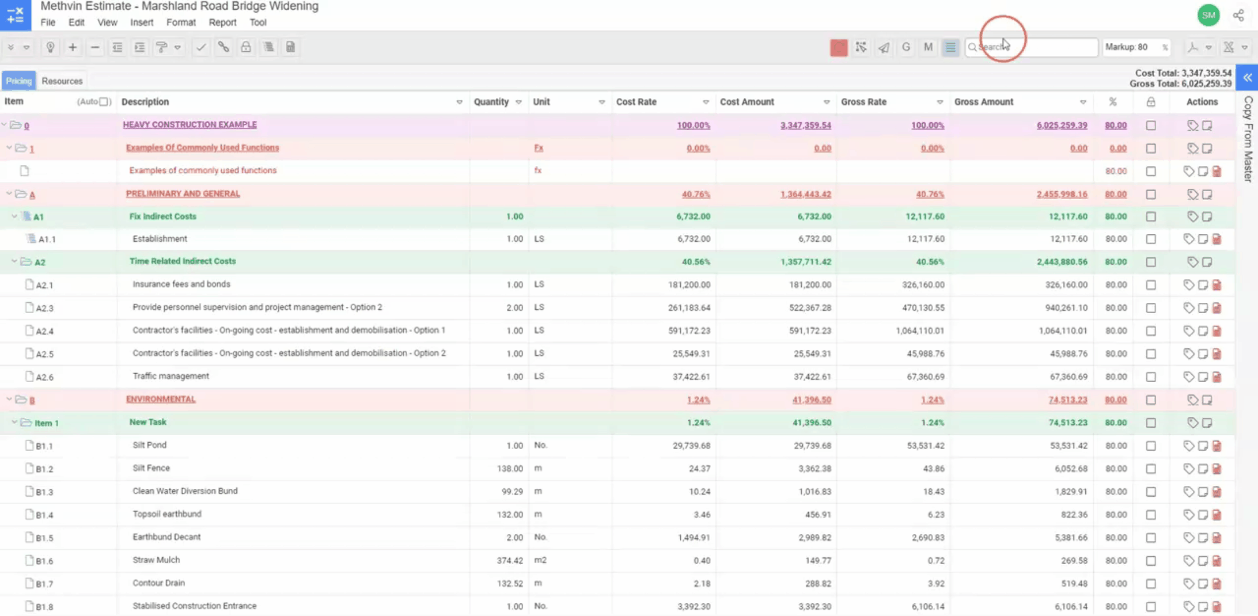The image size is (1258, 616).
Task: Tick the checkbox on Silt Fence row
Action: click(1151, 469)
